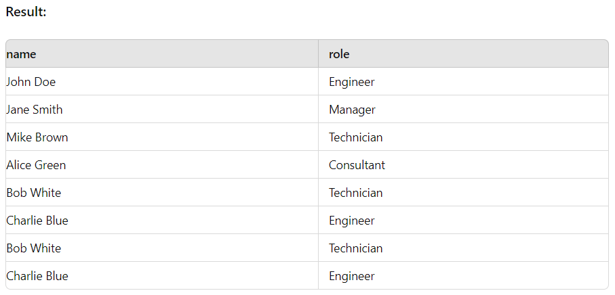Click Engineer role beside John Doe
Screen dimensions: 615x295
pyautogui.click(x=463, y=81)
